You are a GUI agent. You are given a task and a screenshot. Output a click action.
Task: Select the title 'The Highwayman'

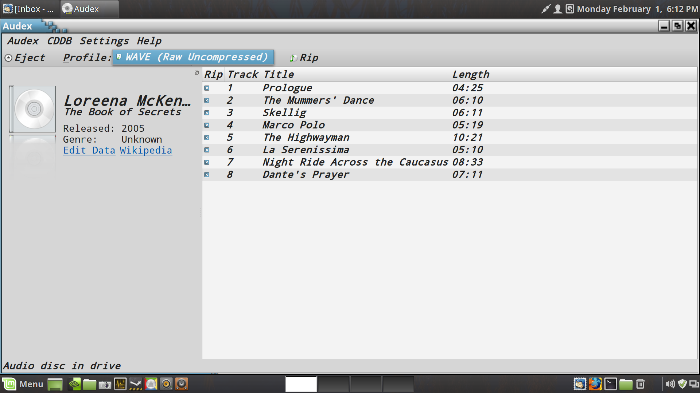pos(306,138)
